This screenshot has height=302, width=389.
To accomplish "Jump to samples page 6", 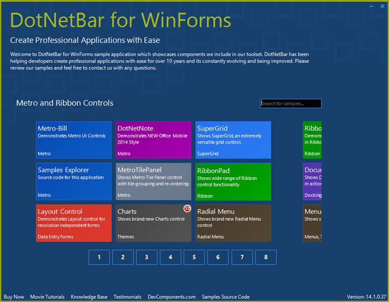I will click(x=218, y=257).
